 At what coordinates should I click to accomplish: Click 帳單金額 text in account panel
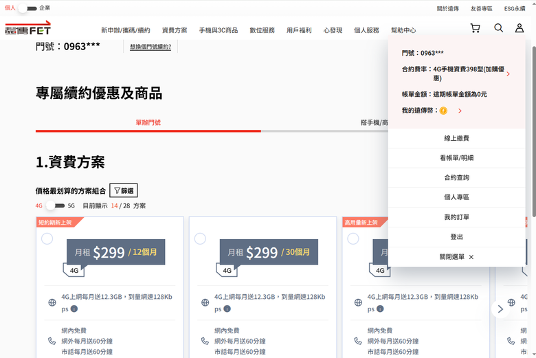click(444, 94)
